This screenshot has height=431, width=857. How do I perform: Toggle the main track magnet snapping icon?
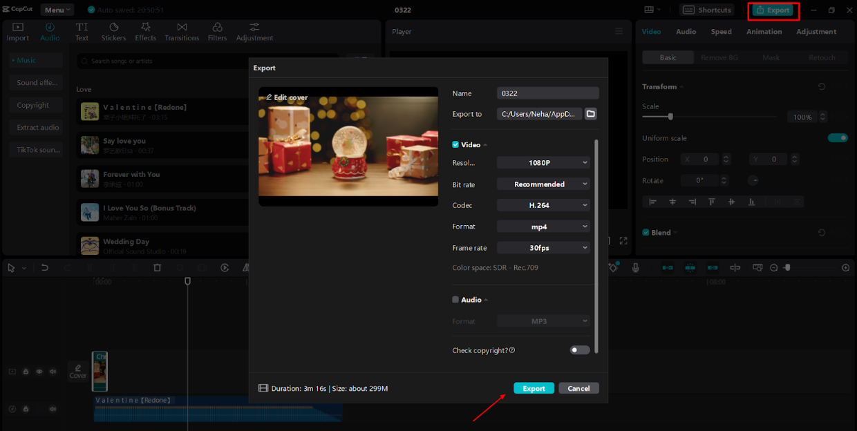668,267
